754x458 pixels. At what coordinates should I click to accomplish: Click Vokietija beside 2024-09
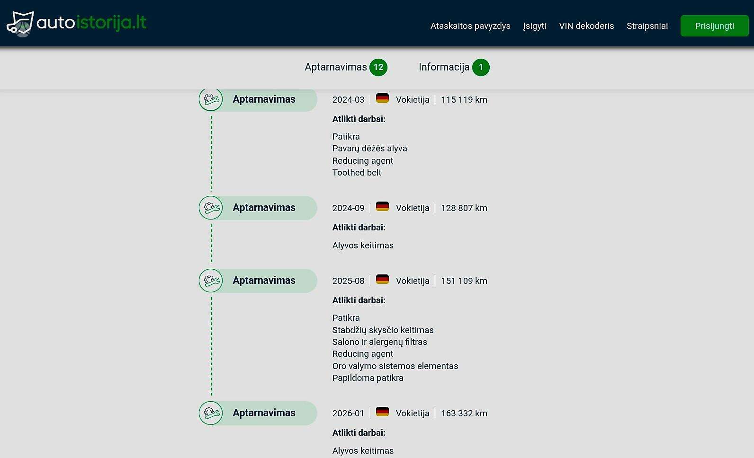tap(413, 208)
